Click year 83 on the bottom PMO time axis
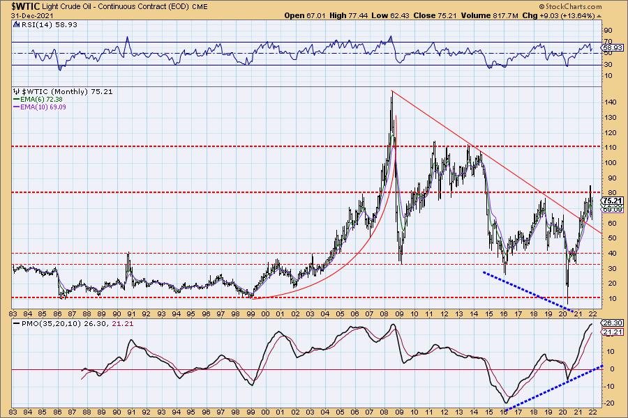 [13, 413]
